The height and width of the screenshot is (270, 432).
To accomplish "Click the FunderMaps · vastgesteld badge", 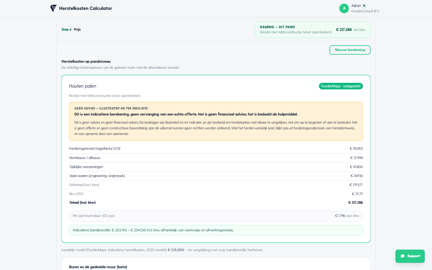I will 341,86.
